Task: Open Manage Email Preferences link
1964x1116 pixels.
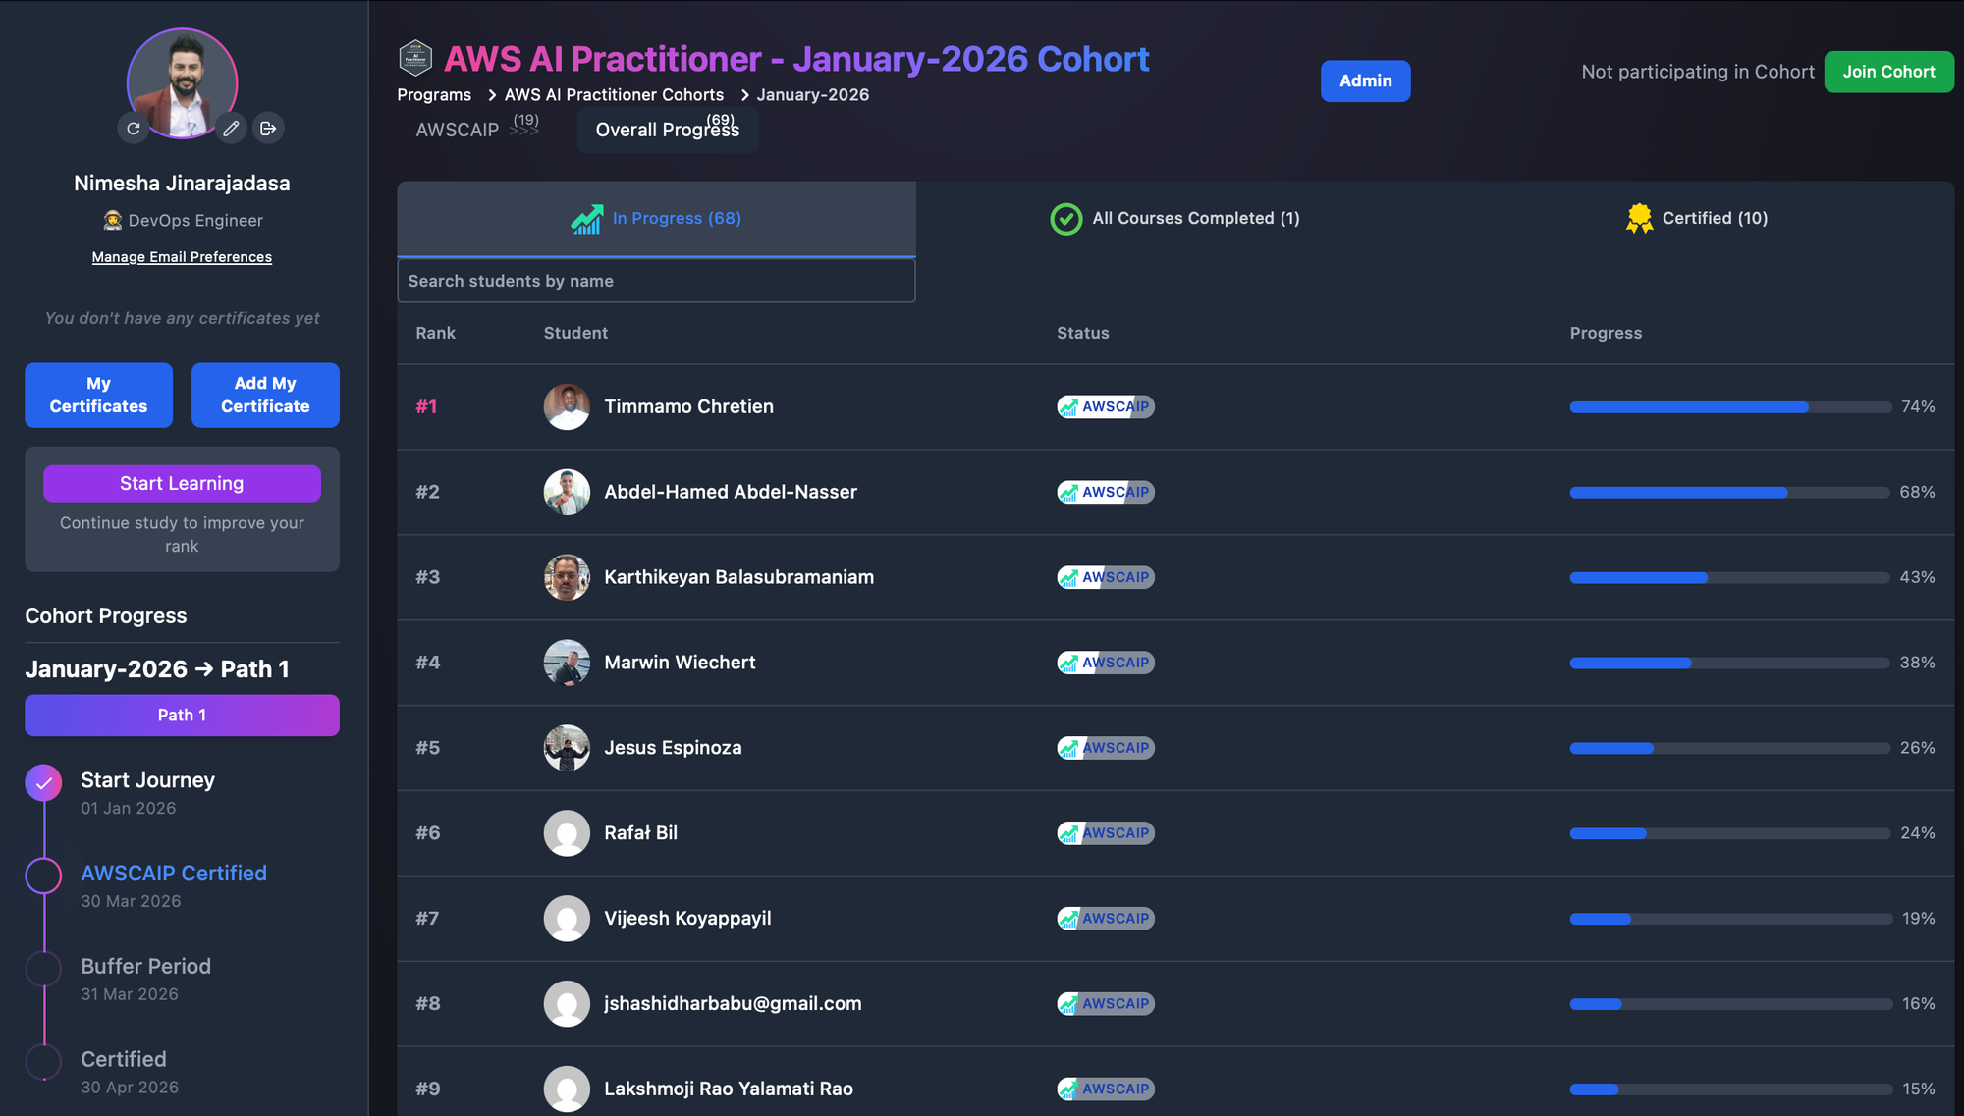Action: [182, 257]
